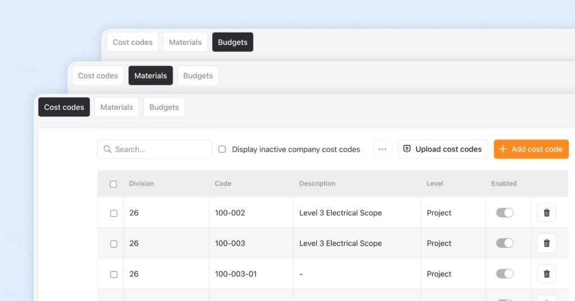Turn off enabled switch for code 100-003

504,243
